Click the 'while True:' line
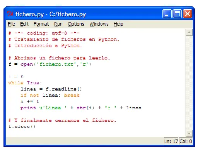 point(25,83)
